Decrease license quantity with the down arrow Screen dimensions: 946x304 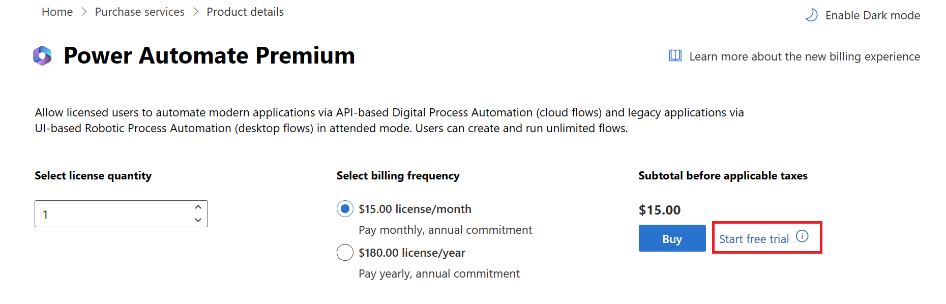tap(198, 220)
